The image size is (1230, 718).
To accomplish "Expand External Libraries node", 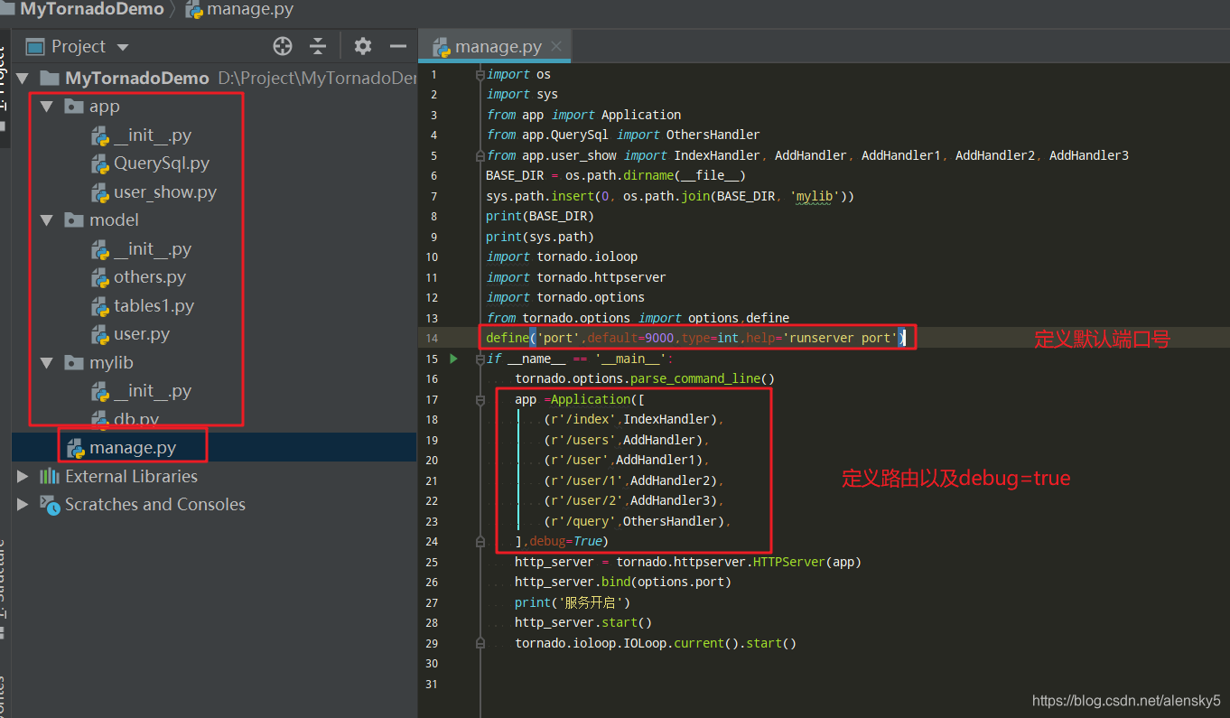I will click(x=23, y=476).
